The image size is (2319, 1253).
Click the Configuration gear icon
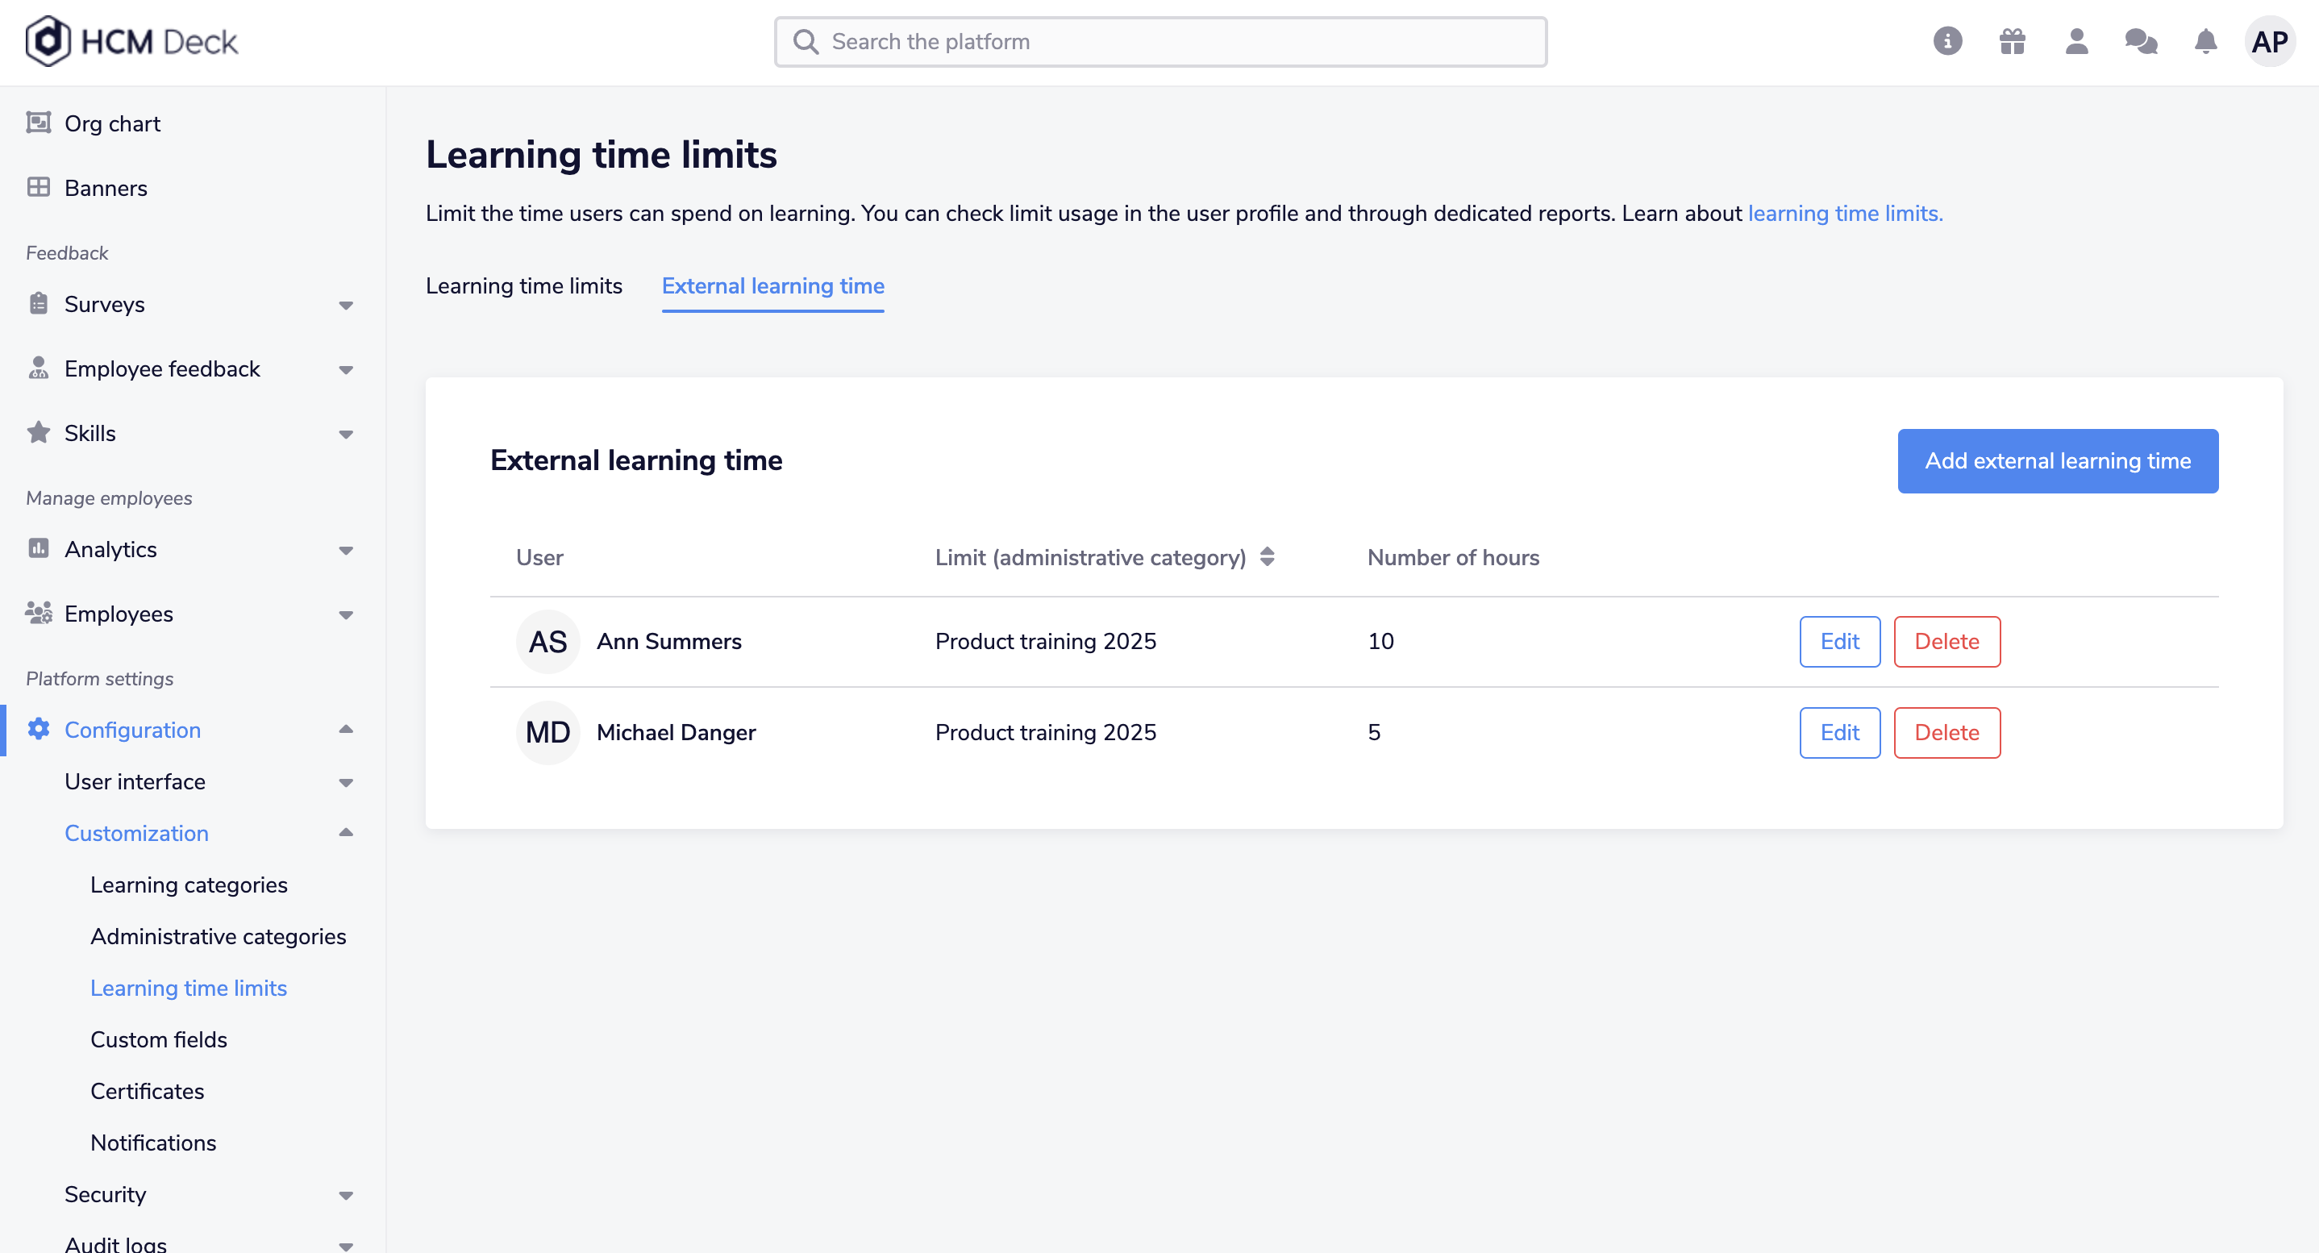pyautogui.click(x=39, y=729)
